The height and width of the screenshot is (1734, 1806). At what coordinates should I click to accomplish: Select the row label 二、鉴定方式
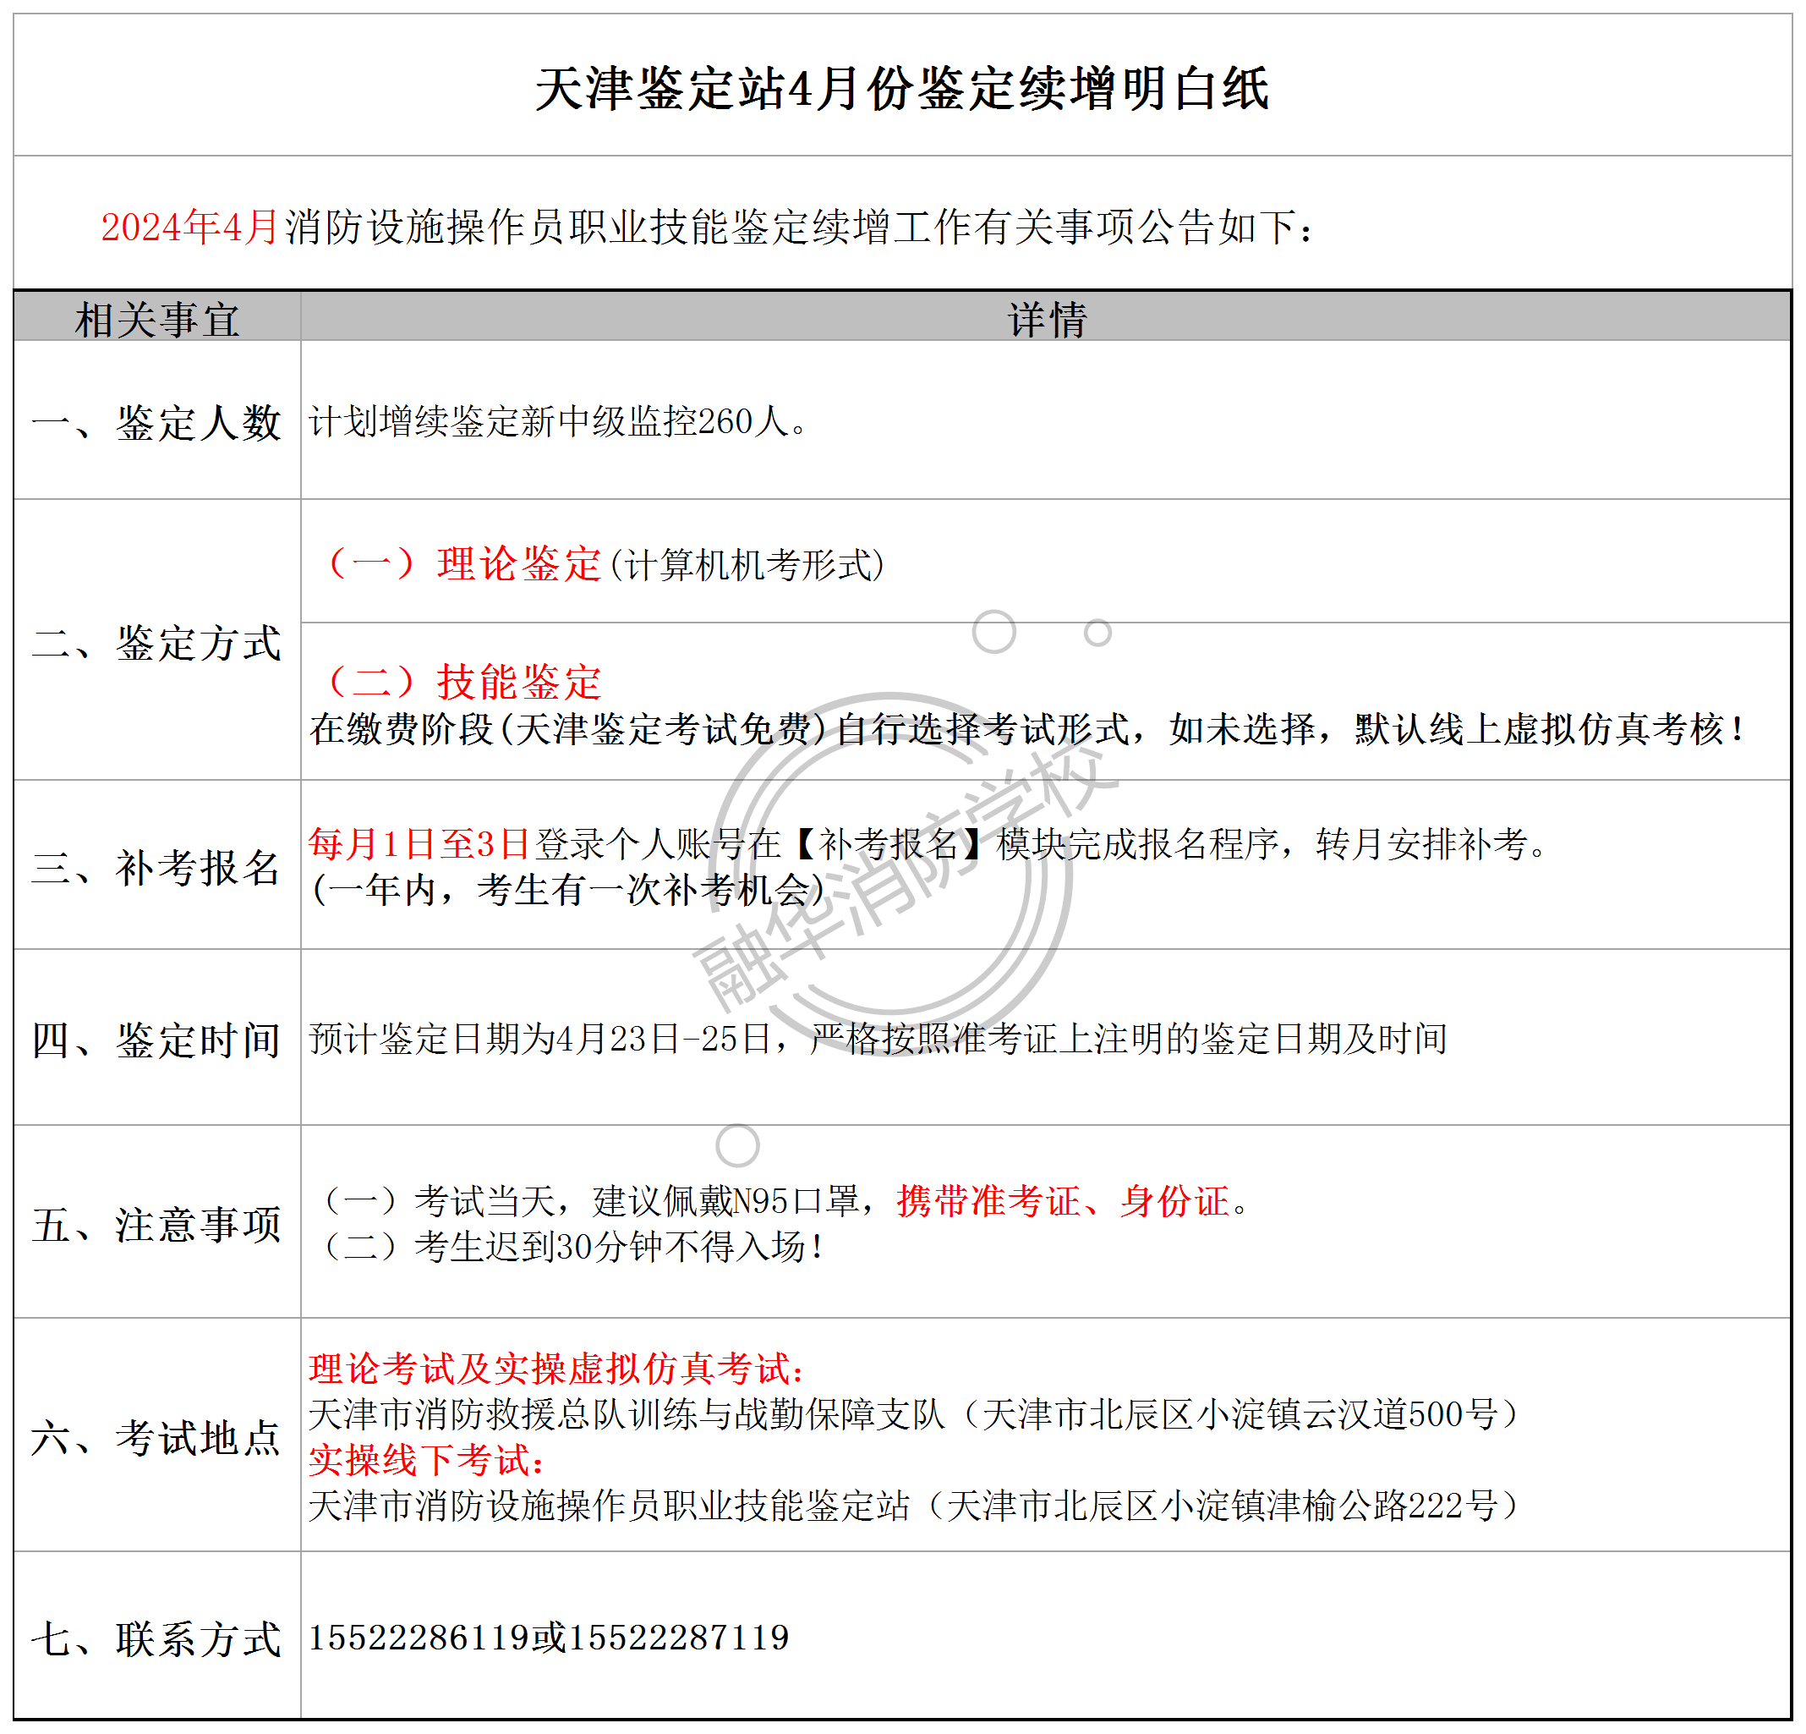tap(156, 643)
